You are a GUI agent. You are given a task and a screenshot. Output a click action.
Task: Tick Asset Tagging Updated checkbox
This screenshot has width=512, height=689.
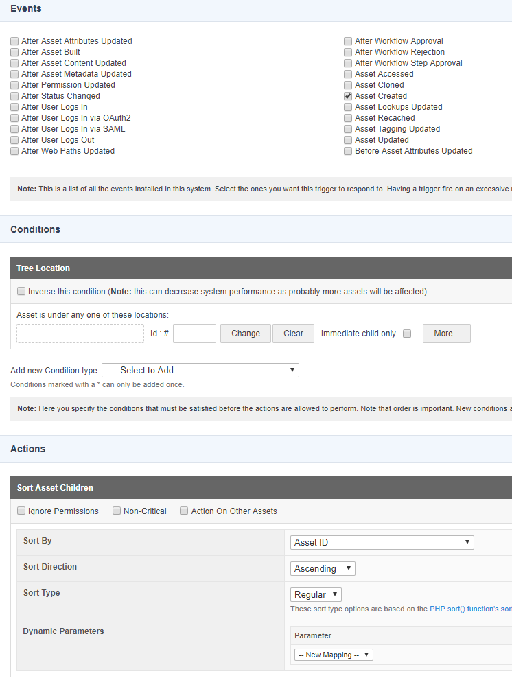click(348, 129)
